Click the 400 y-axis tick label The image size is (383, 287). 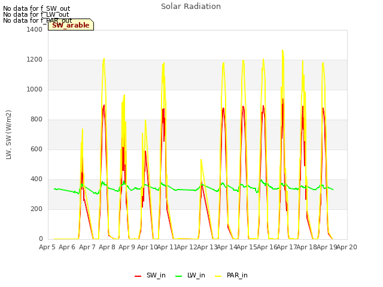37,179
